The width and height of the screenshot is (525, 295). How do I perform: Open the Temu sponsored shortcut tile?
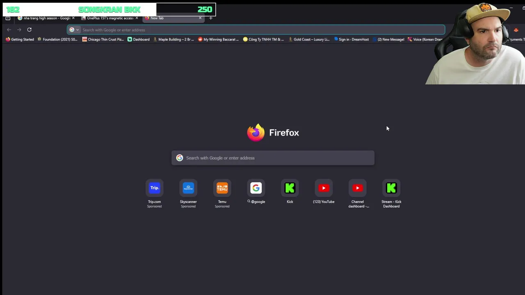click(222, 188)
